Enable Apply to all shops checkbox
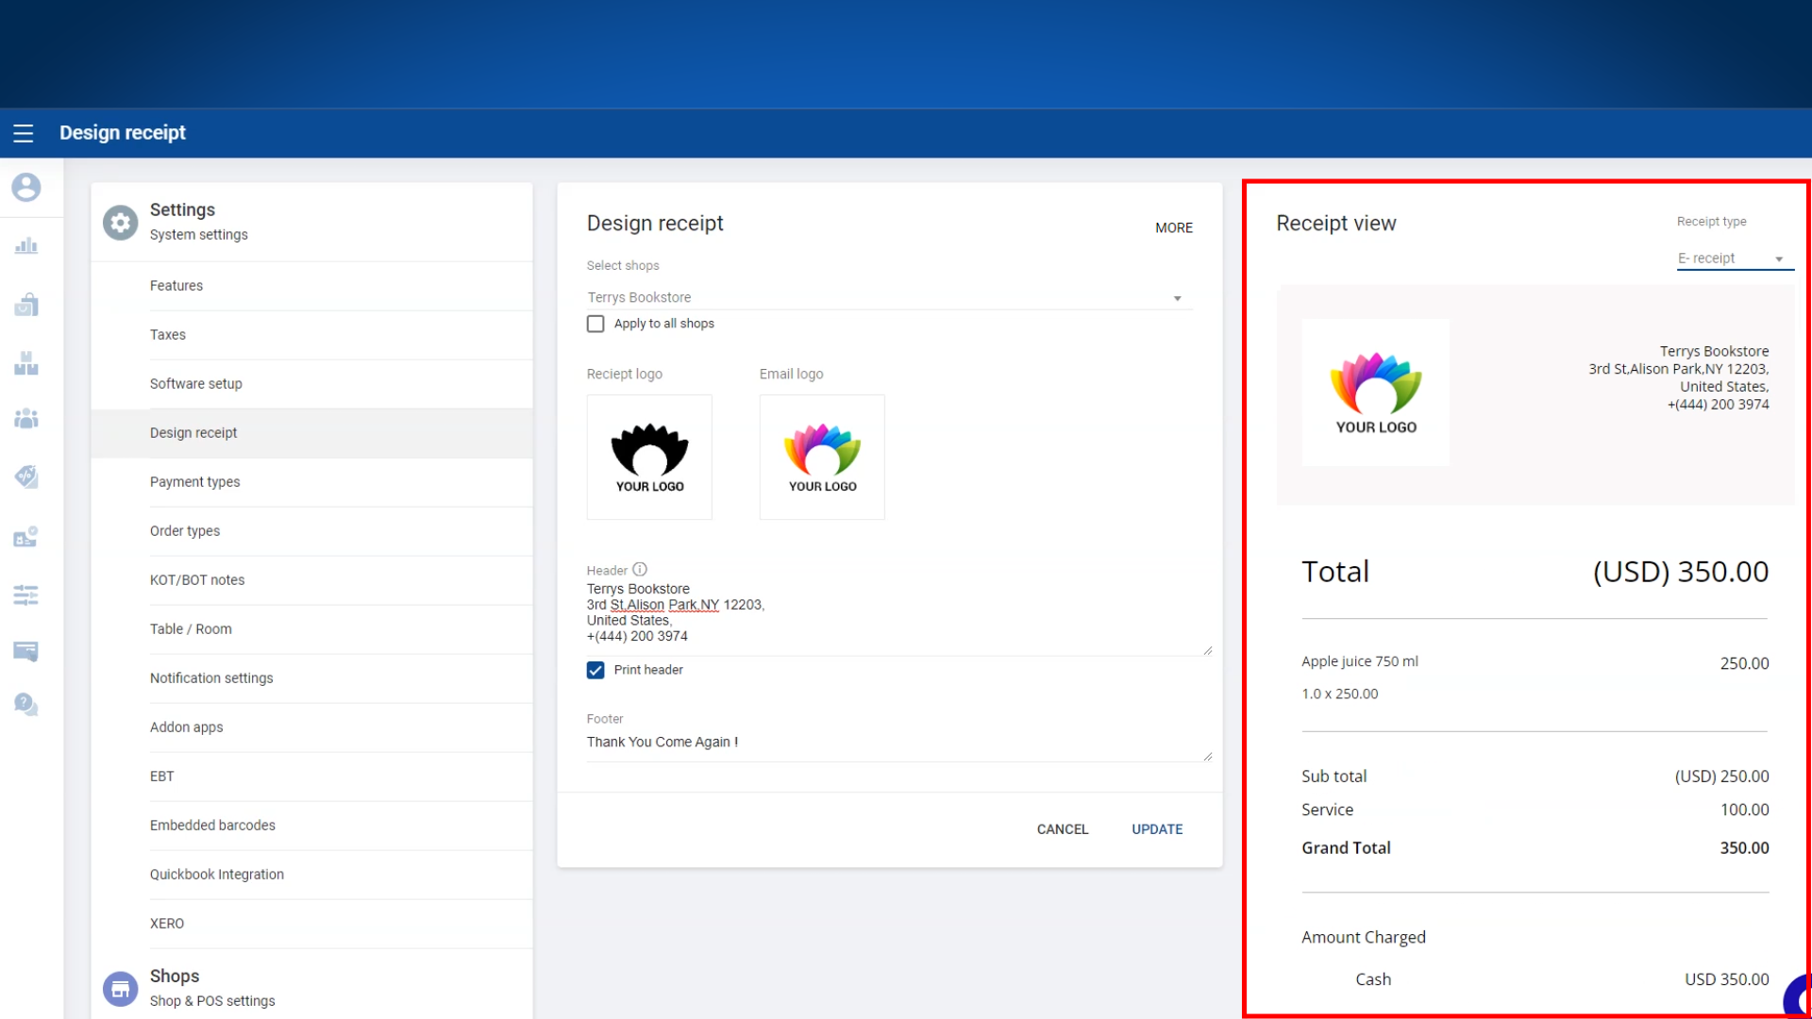This screenshot has height=1019, width=1812. tap(596, 324)
